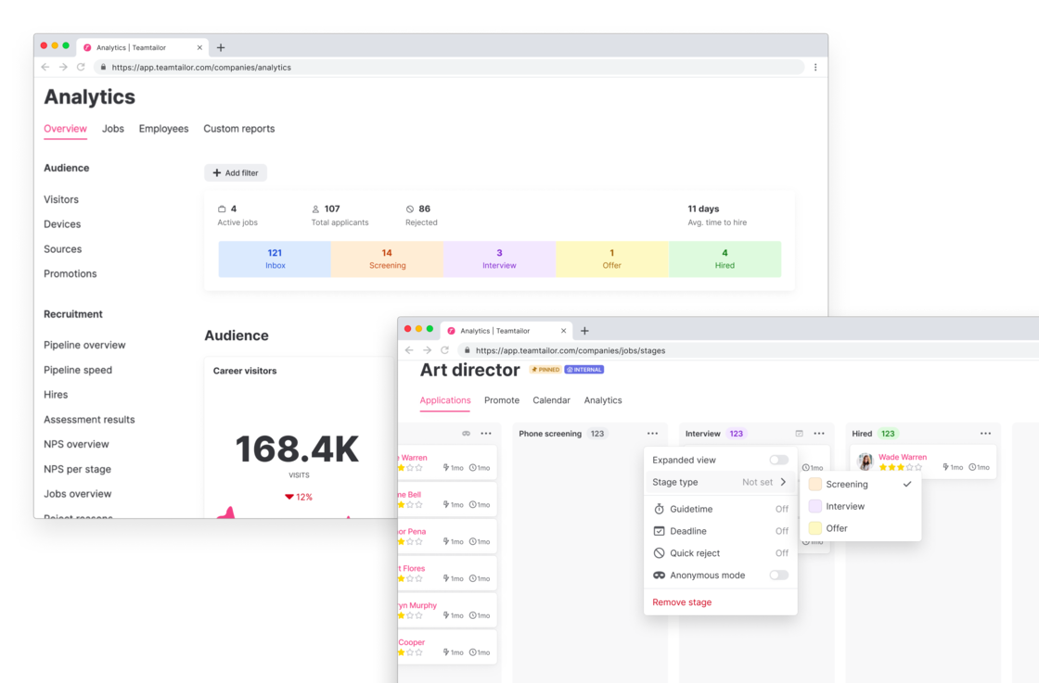This screenshot has height=683, width=1039.
Task: Open the Phone screening column options menu
Action: click(652, 433)
